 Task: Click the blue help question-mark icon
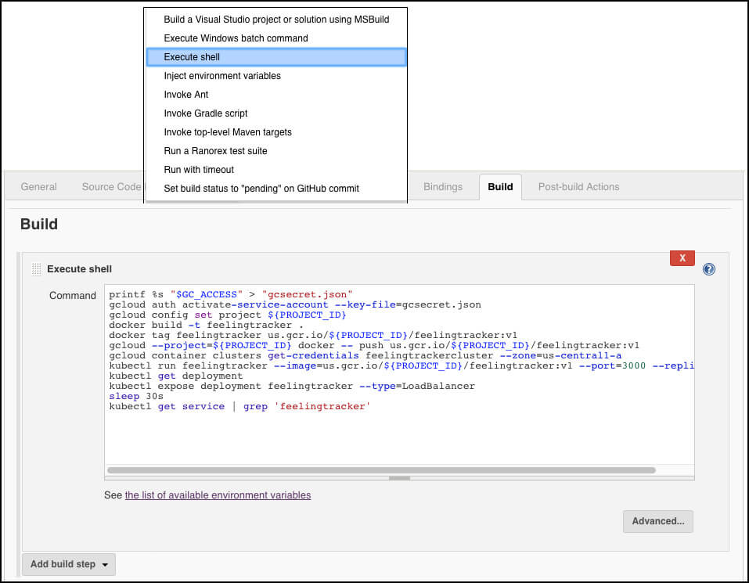(709, 269)
